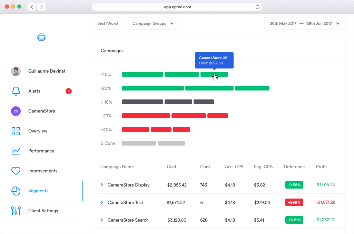
Task: Expand CameraStore Display row chevron
Action: [x=102, y=185]
